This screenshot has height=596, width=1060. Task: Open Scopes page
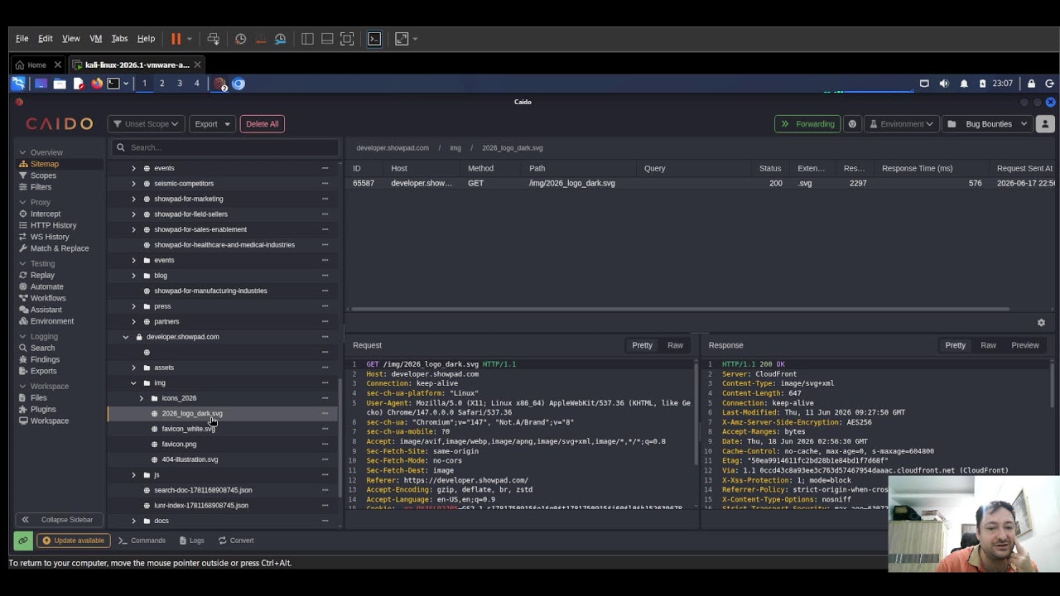coord(43,175)
